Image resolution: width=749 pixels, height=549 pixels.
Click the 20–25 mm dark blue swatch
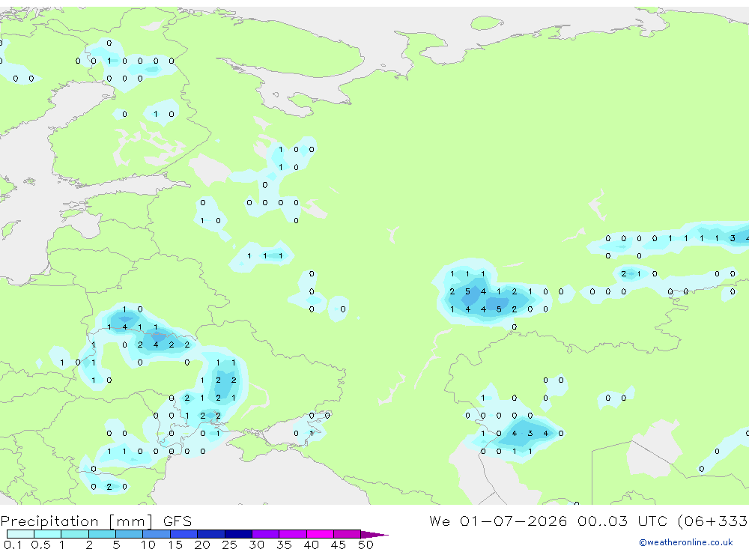tap(211, 534)
